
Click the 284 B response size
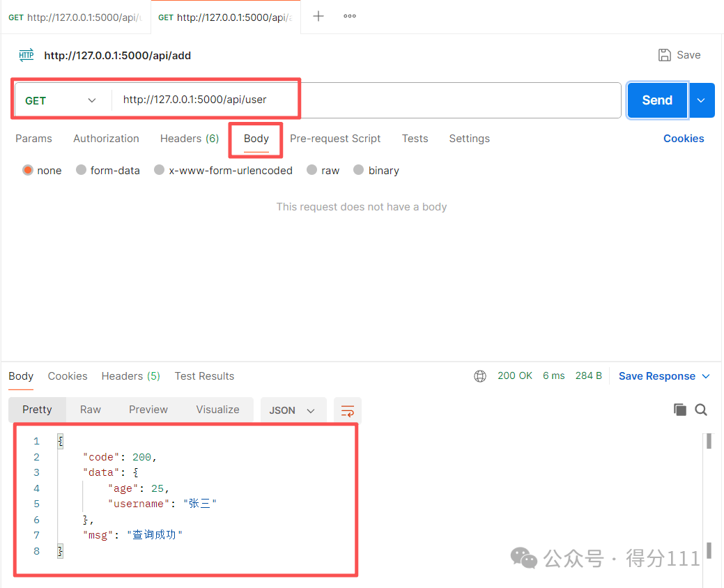pos(588,376)
